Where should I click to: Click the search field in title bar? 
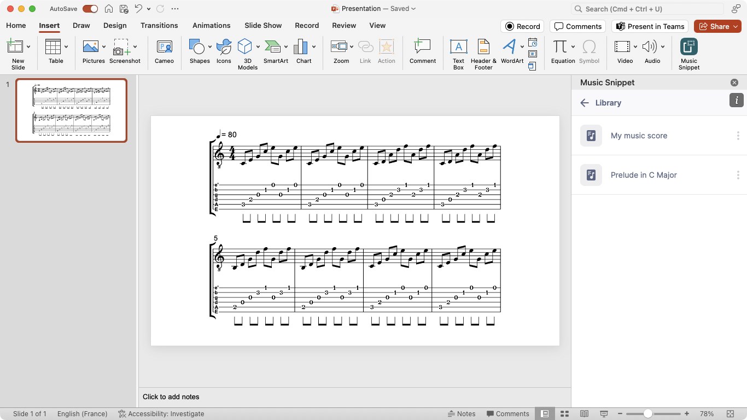pos(647,9)
